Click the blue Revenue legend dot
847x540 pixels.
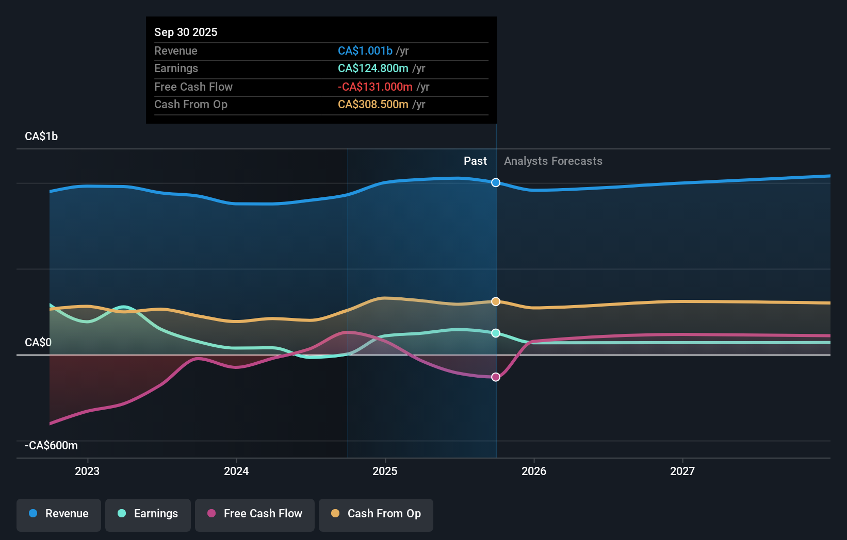[33, 514]
